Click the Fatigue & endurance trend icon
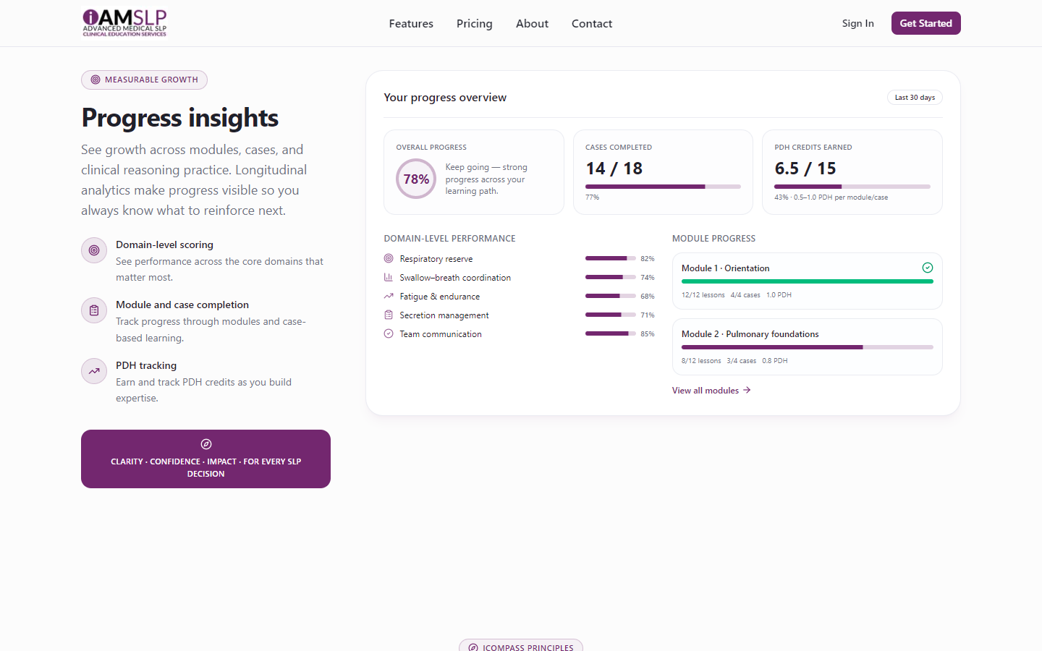 389,296
